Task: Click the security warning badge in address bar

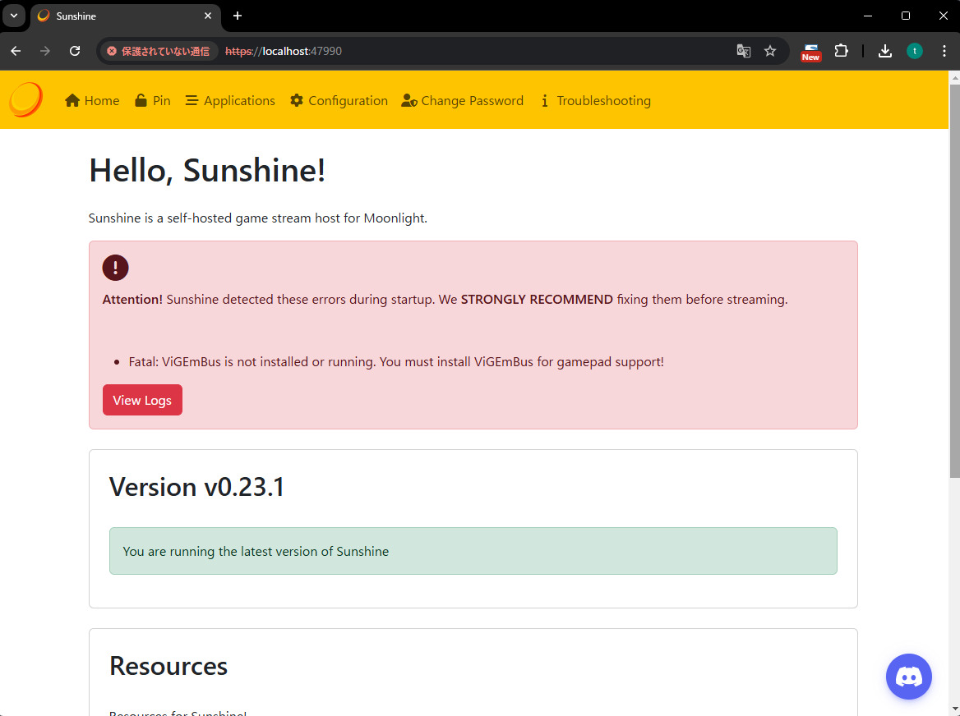Action: coord(158,51)
